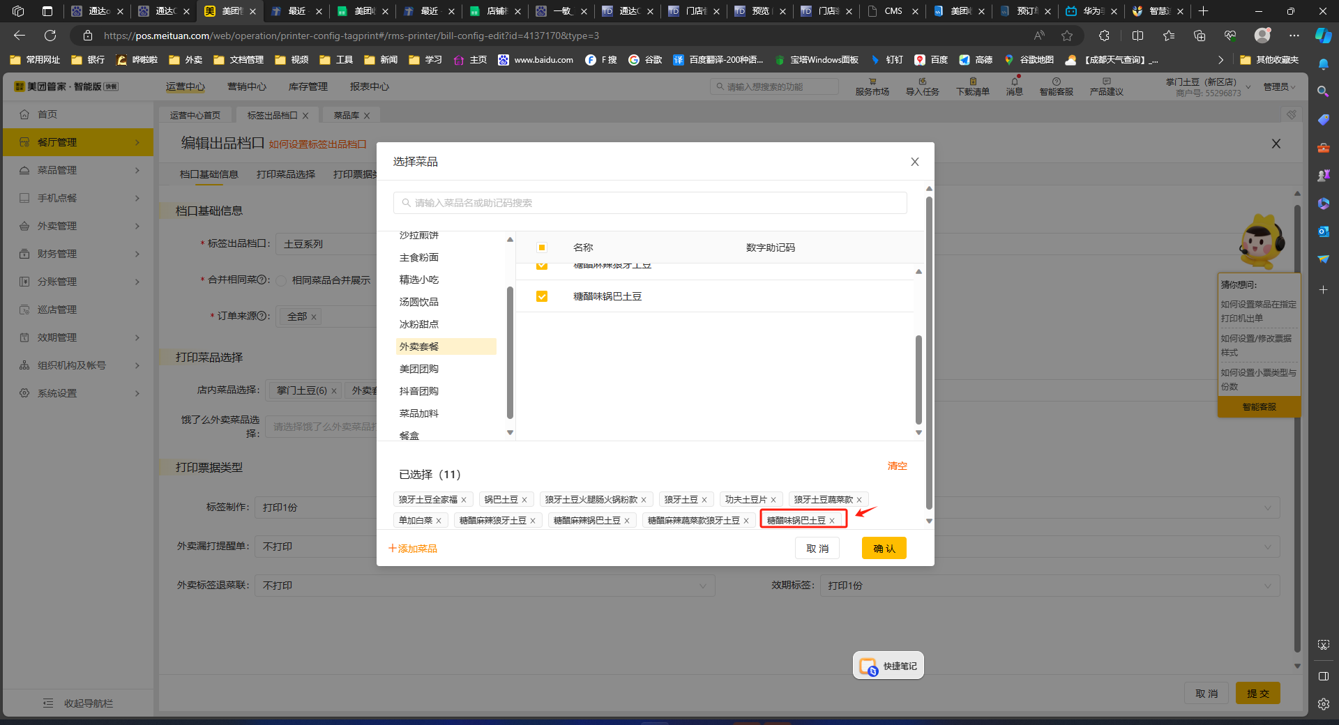This screenshot has width=1339, height=725.
Task: Switch to 菜品库 tab
Action: pyautogui.click(x=346, y=115)
